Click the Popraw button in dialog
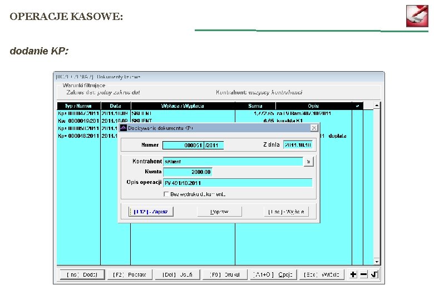434x300 pixels. (219, 212)
